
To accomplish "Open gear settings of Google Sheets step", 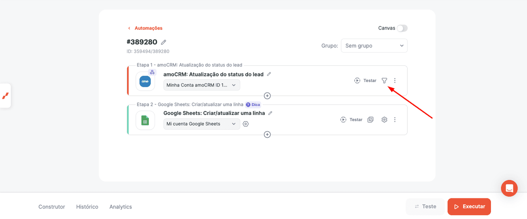I will 384,120.
